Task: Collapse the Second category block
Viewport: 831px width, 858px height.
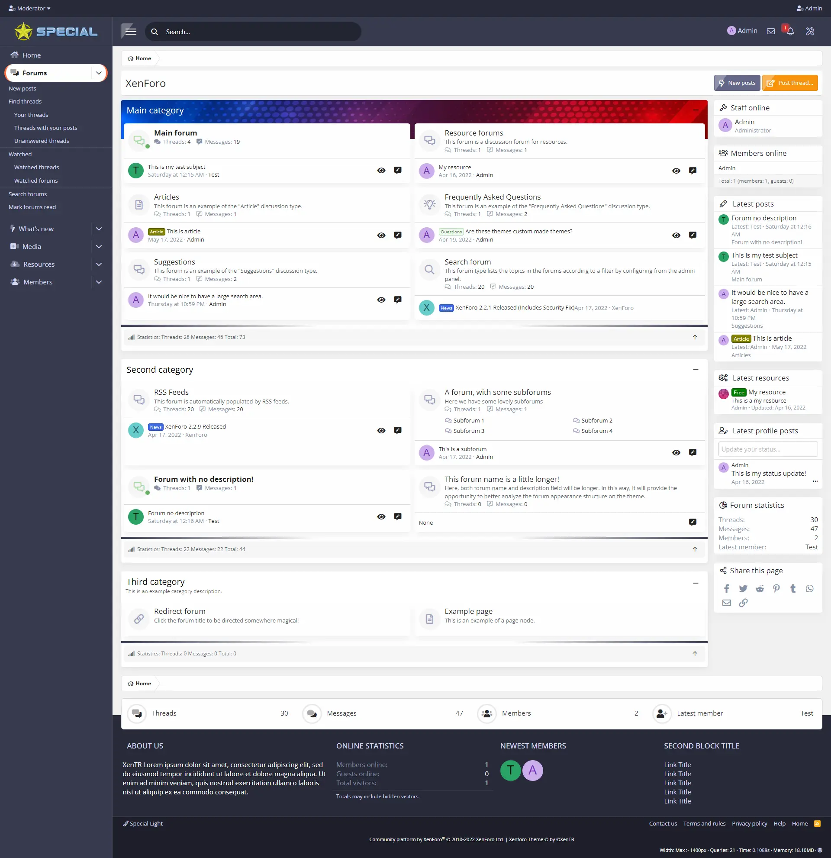Action: pos(696,369)
